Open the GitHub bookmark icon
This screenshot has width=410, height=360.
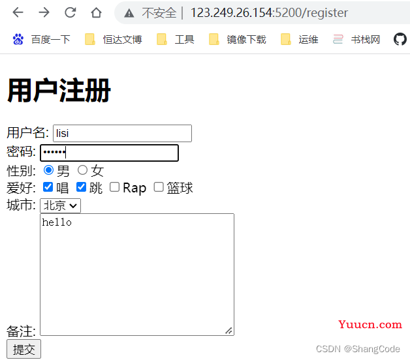(400, 39)
